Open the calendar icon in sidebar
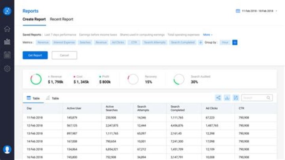Viewport: 285px width, 160px height. point(7,55)
